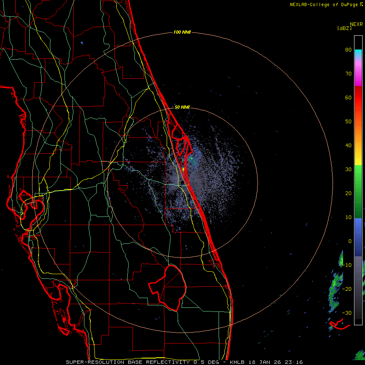Click SUPER-RESOLUTION BASE REFLECTIVITY caption text
365x365 pixels.
pyautogui.click(x=128, y=362)
